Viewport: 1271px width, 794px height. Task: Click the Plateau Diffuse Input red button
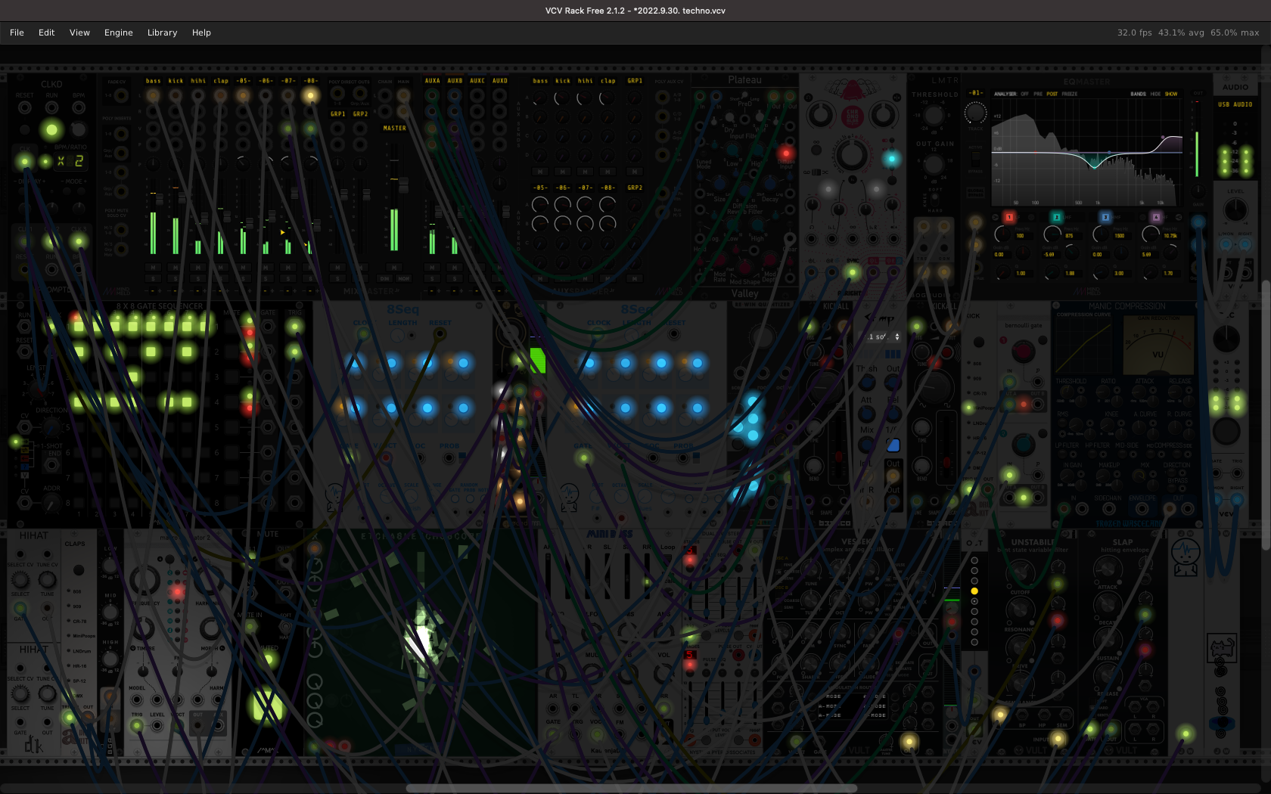(x=785, y=154)
